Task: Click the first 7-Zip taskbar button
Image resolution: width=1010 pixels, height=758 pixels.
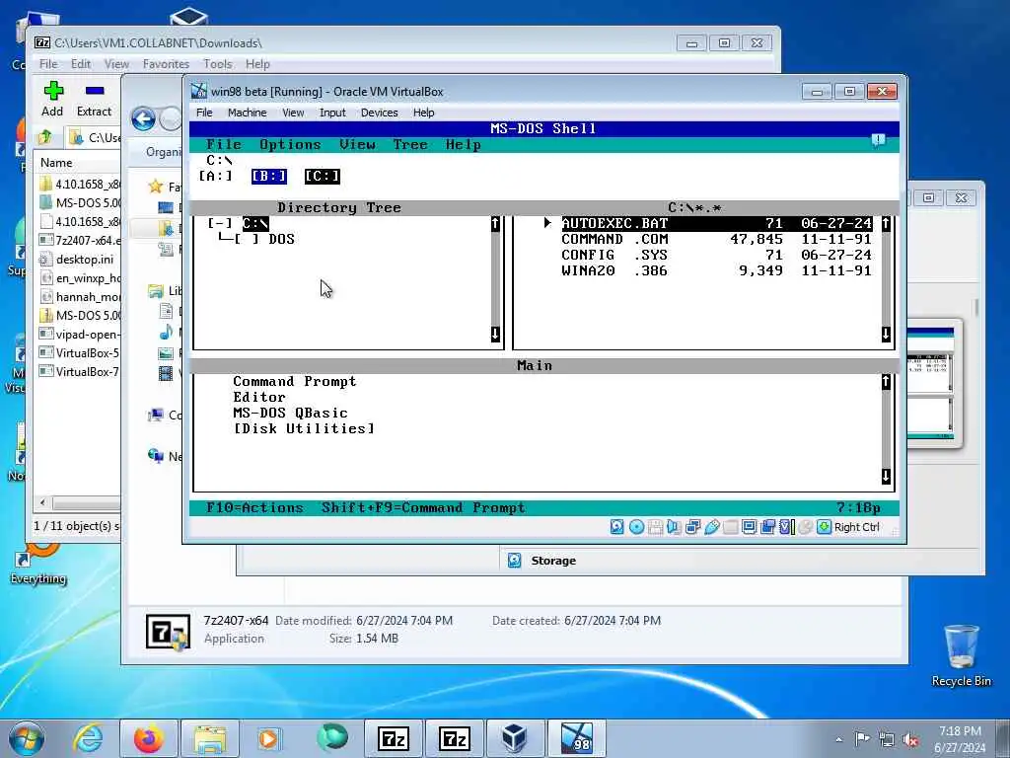Action: coord(394,738)
